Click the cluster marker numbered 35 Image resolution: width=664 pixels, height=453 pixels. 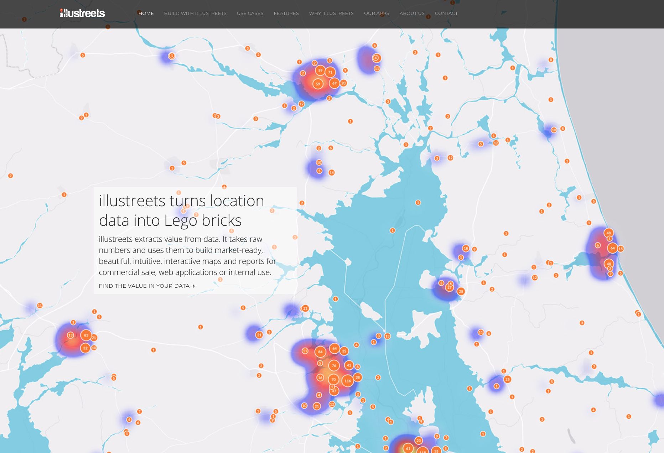(344, 351)
